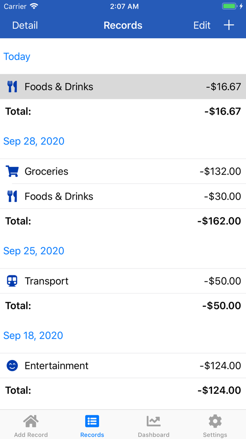246x439 pixels.
Task: Open the Entertainment -$124.00 record
Action: 123,366
